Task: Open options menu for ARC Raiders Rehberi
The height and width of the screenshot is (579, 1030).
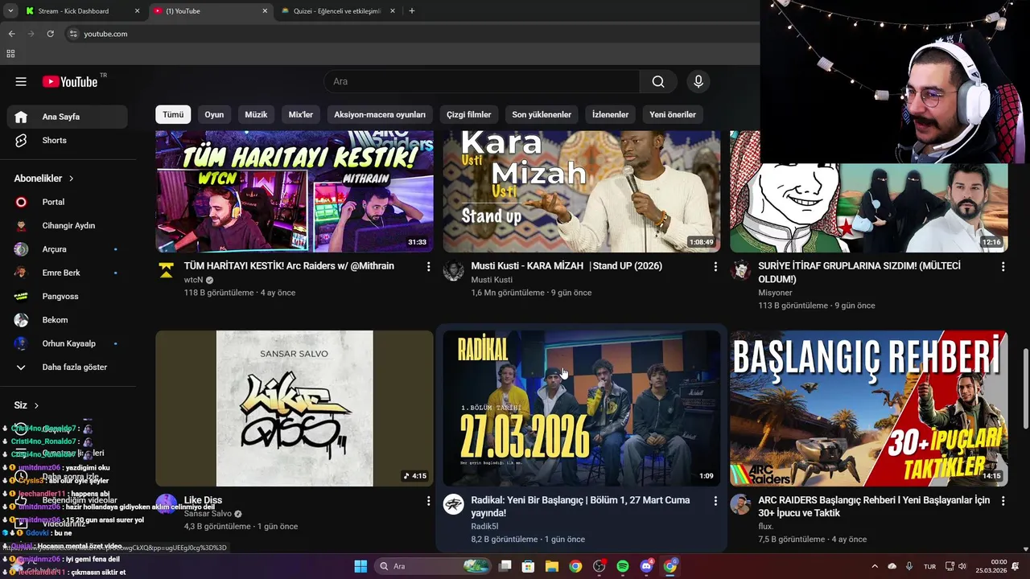Action: [x=1003, y=501]
